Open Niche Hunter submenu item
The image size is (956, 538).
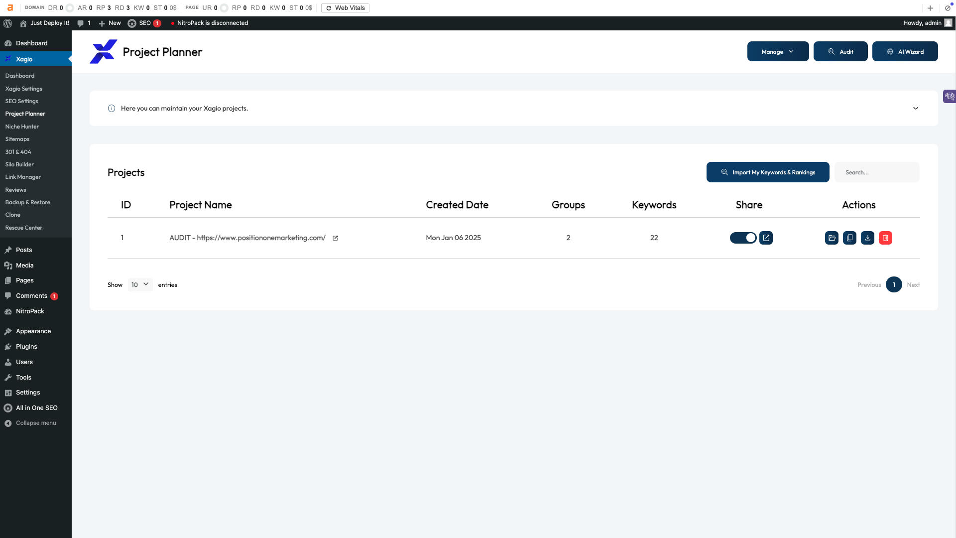click(x=22, y=127)
